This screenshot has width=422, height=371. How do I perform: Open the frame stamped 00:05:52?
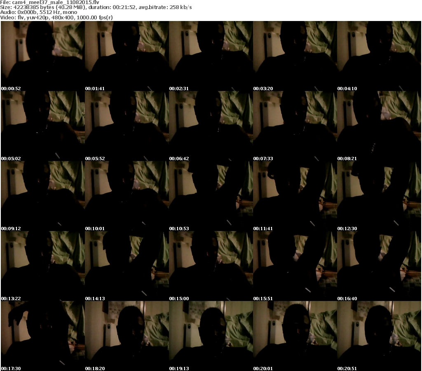pos(127,126)
